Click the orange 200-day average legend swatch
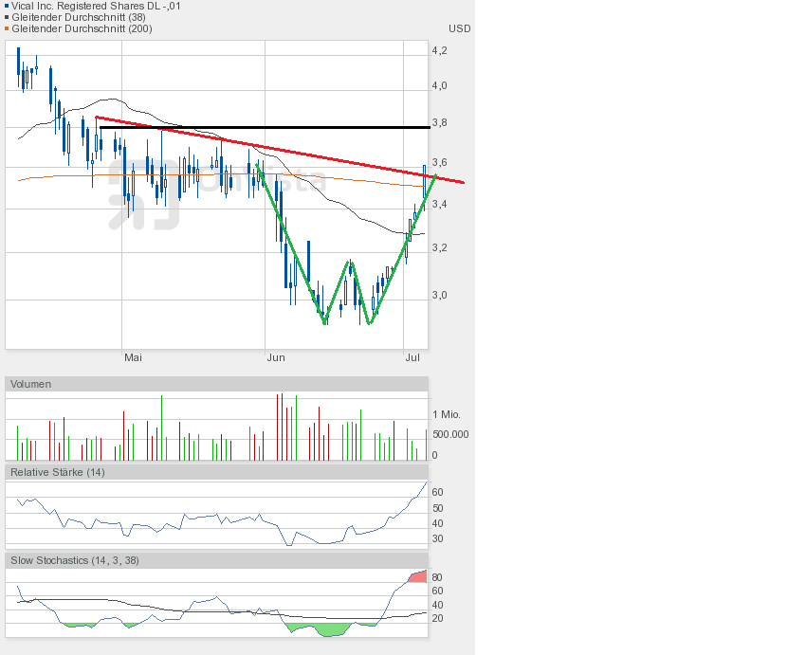 tap(7, 28)
